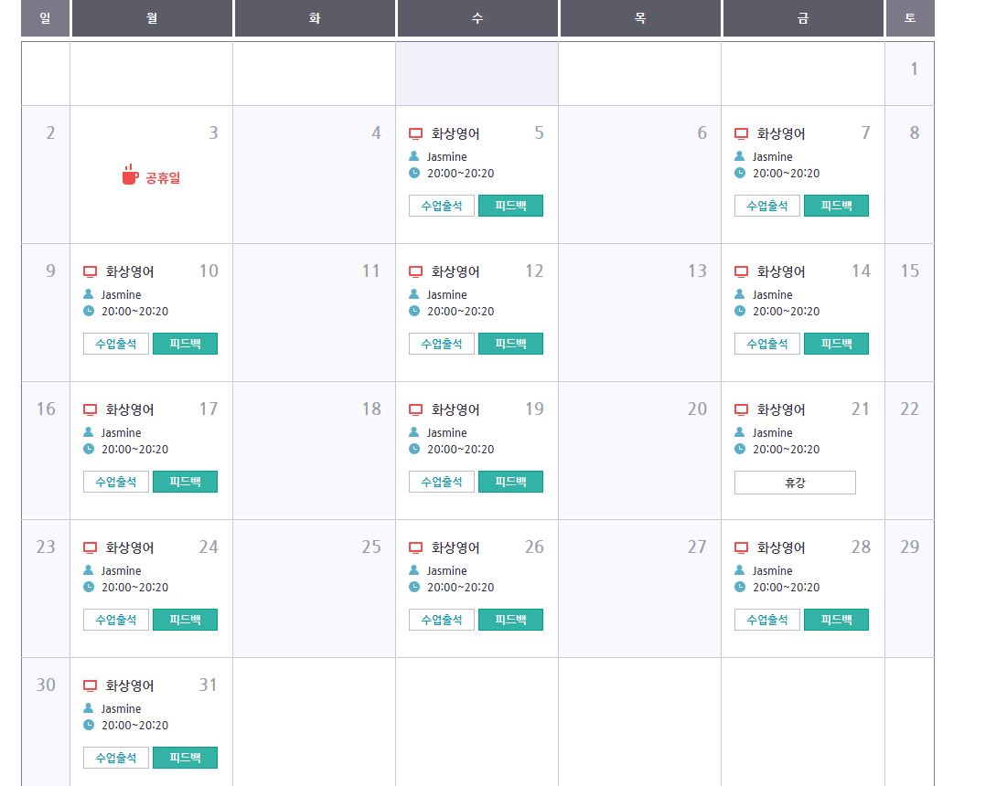Click the 수 weekday column header
Screen dimensions: 1007x786
(477, 18)
